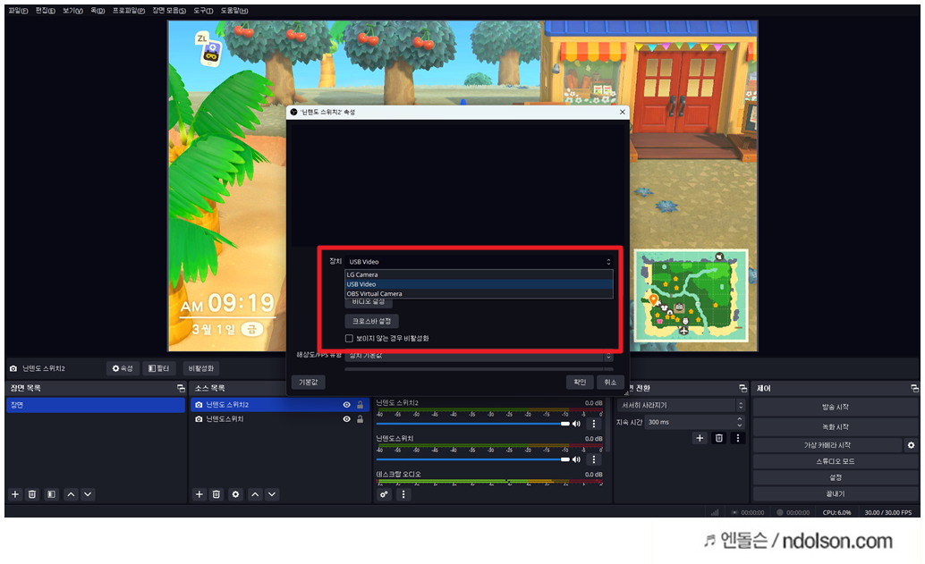The height and width of the screenshot is (564, 925).
Task: Open the 장치 device dropdown
Action: [x=479, y=262]
